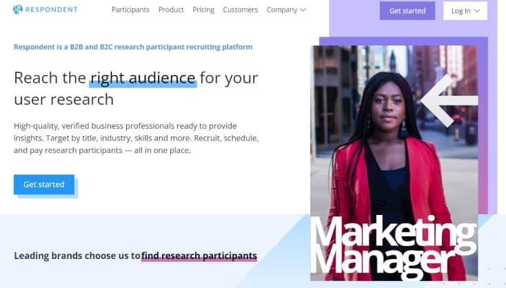Screen dimensions: 506x288
Task: Click the purple Get started button
Action: point(407,10)
